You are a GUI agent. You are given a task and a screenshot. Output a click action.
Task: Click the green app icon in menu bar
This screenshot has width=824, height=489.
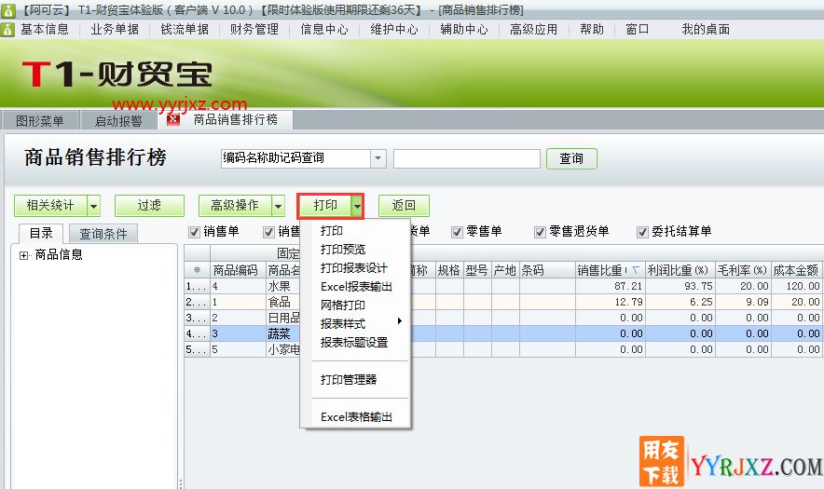(7, 30)
